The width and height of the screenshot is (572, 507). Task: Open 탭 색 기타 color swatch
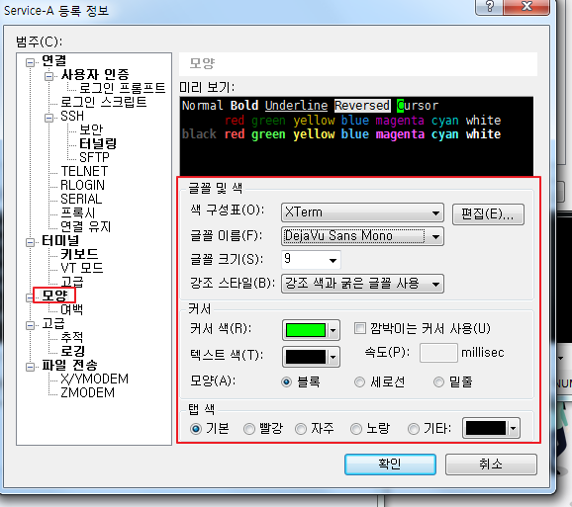coord(491,428)
